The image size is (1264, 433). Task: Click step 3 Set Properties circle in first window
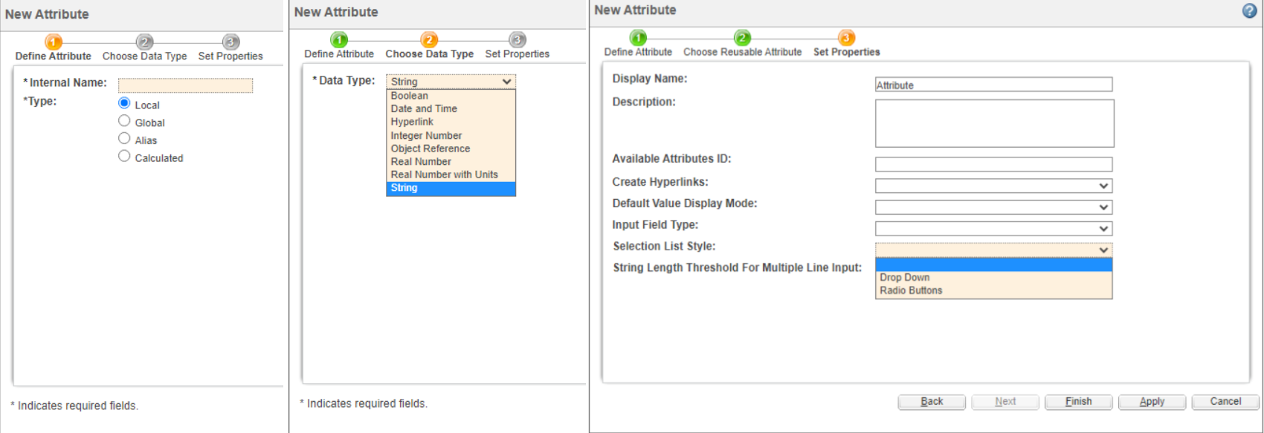coord(230,42)
